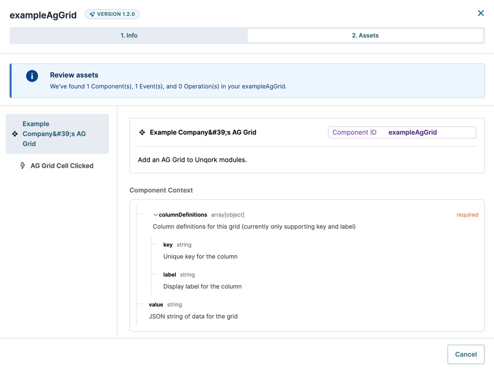
Task: Switch to the 2. Assets tab
Action: 365,35
